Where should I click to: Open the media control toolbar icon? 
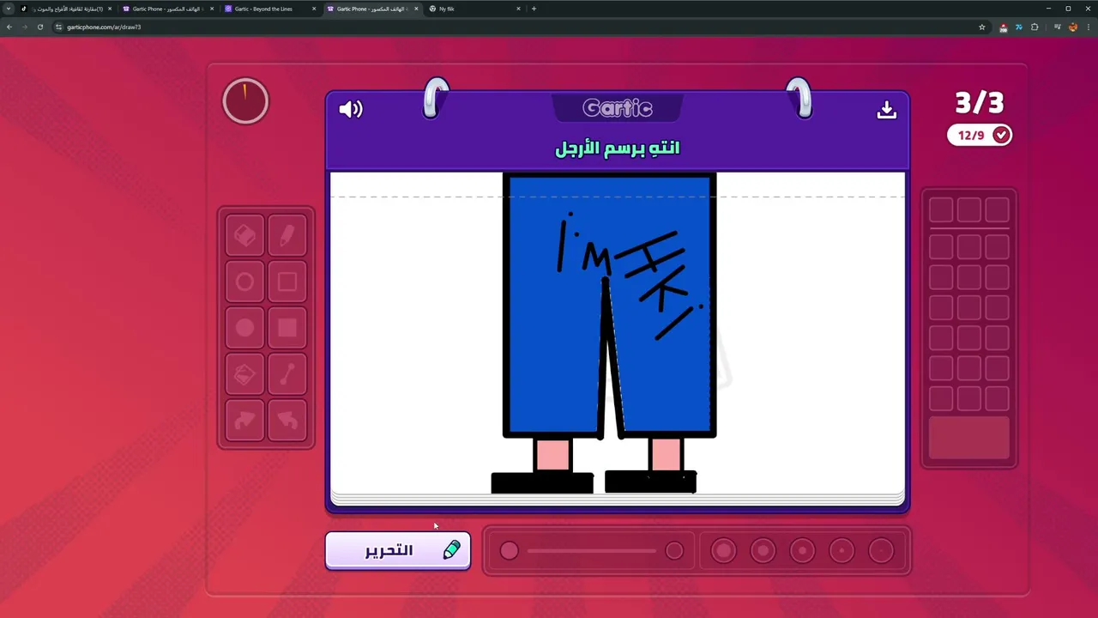coord(1058,27)
